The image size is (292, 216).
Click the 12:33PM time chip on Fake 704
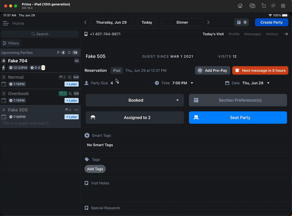pos(18,68)
